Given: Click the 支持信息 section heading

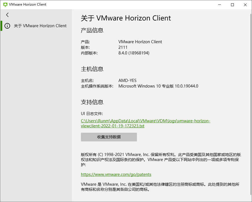Looking at the screenshot, I should (x=92, y=102).
